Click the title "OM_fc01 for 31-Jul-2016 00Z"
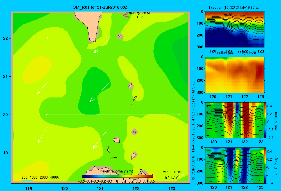 pos(100,7)
